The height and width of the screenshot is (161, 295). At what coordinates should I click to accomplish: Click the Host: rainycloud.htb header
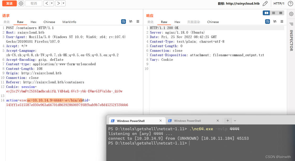[25, 32]
